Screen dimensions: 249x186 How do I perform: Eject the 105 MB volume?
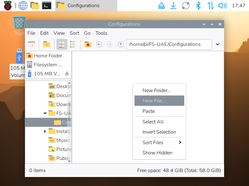(67, 73)
